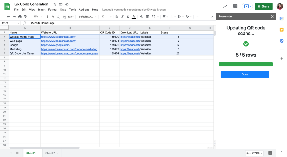Viewport: 287px width, 157px height.
Task: Open the font size dropdown
Action: click(106, 17)
